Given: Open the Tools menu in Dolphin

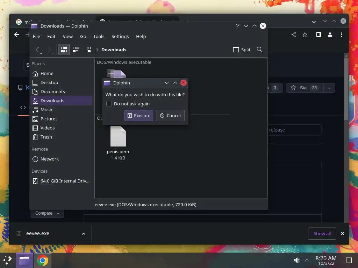Looking at the screenshot, I should coord(99,36).
